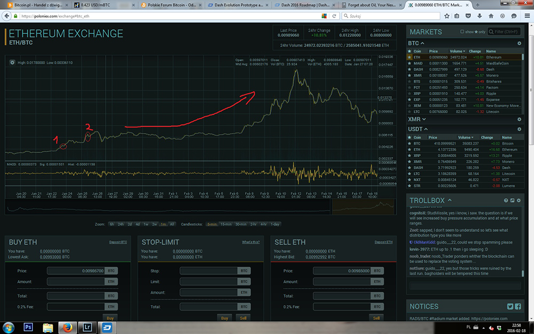Open the Windows Start menu
Viewport: 534px width, 334px height.
8,328
